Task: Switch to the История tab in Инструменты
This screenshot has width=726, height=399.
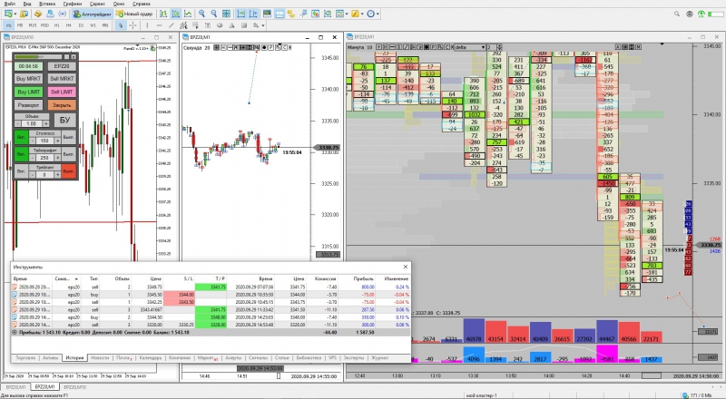Action: click(x=74, y=358)
